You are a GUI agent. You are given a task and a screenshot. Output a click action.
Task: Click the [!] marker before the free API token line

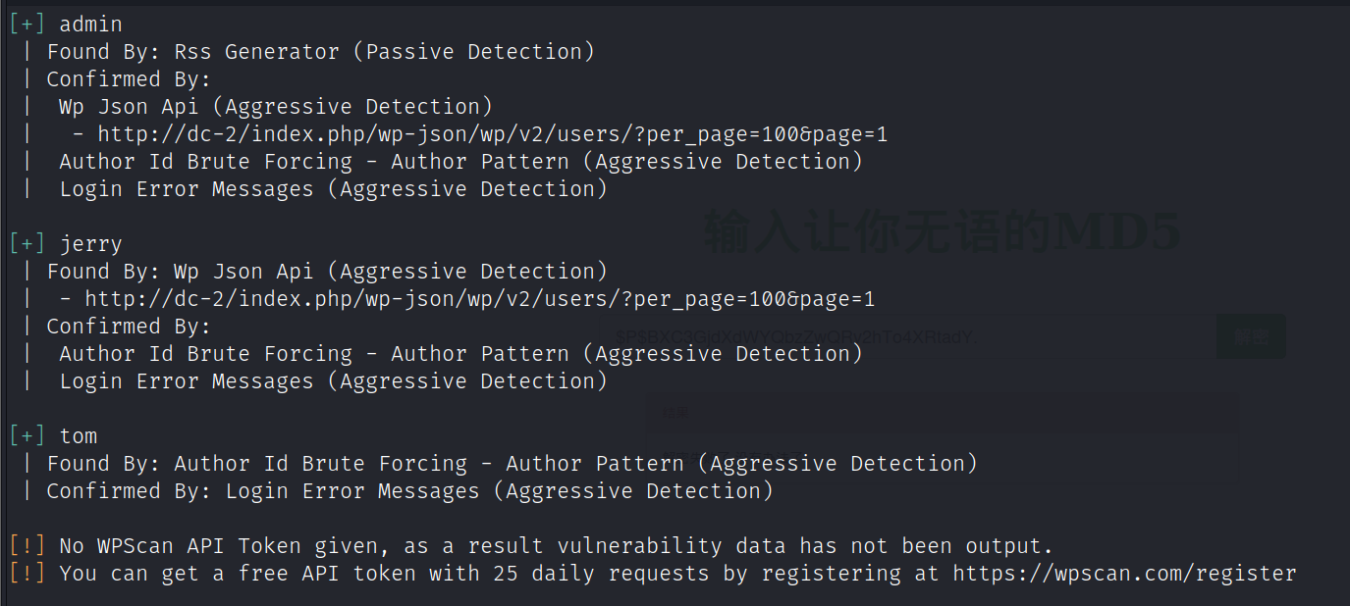click(x=27, y=574)
